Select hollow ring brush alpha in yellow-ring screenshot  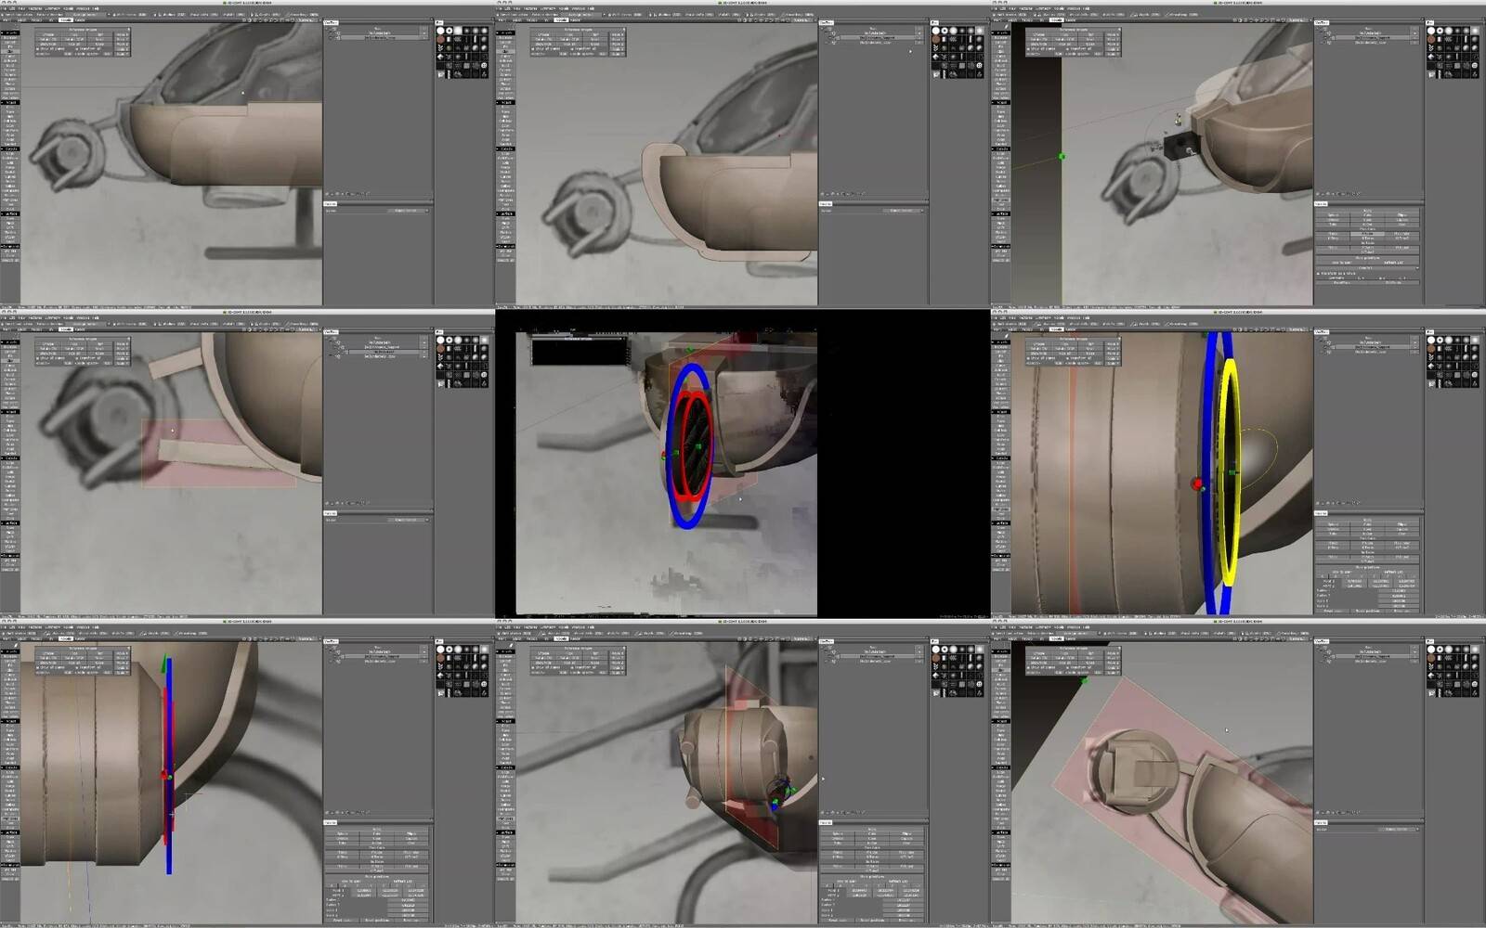click(x=1440, y=340)
